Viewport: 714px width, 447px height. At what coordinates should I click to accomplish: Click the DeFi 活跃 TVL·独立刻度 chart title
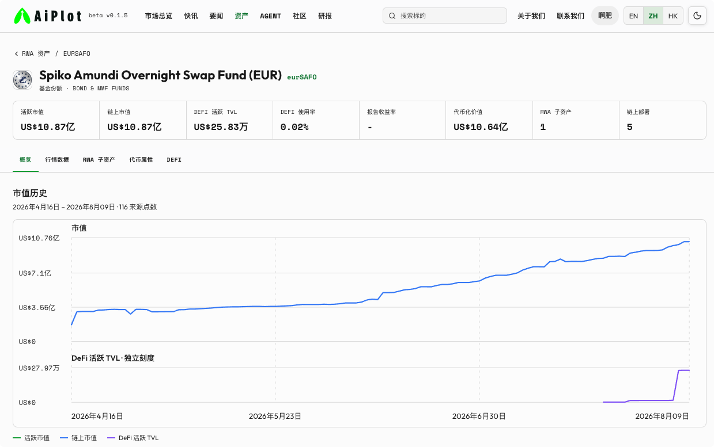pyautogui.click(x=113, y=358)
